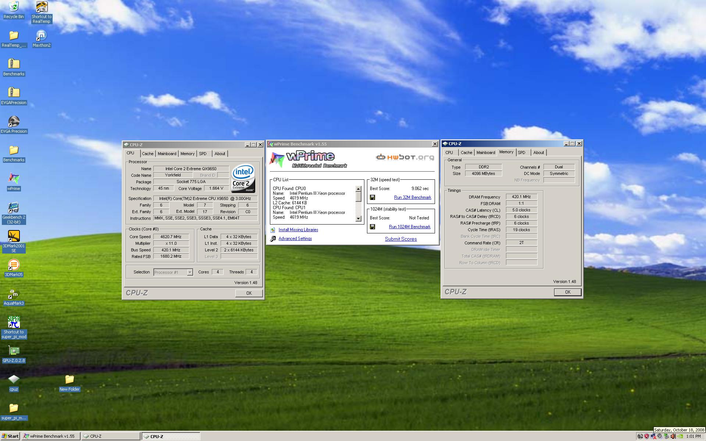Click the CPU List scrollbar down arrow
This screenshot has height=441, width=706.
tap(359, 219)
